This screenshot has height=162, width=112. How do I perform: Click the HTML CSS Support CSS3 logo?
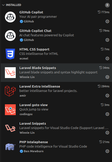(10, 54)
